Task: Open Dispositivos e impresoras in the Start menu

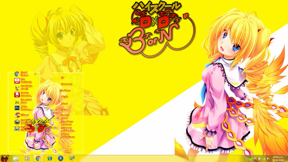Action: click(67, 123)
